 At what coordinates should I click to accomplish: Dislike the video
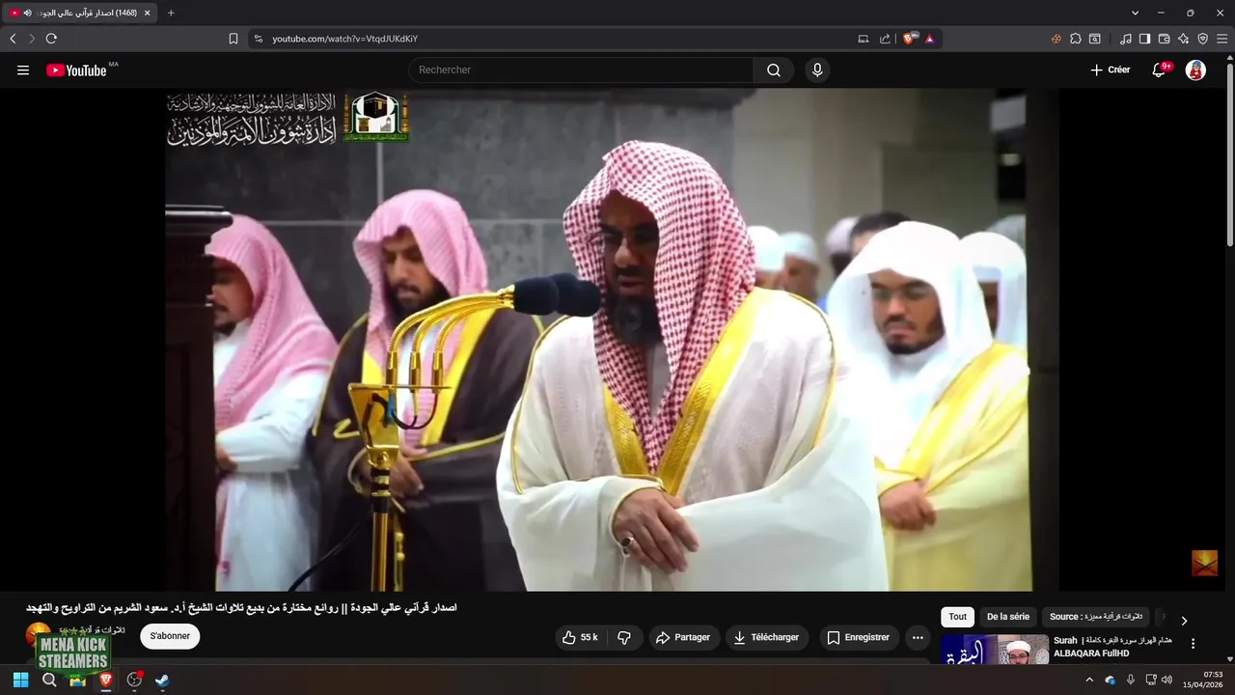[624, 637]
